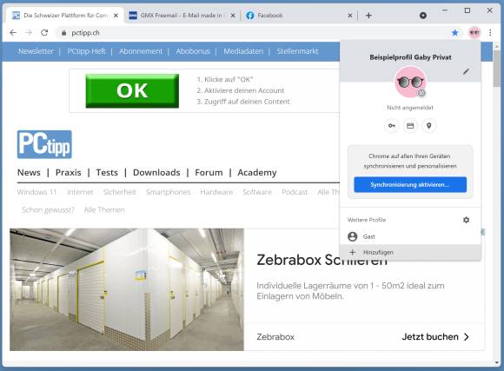
Task: Select the Gast profile label
Action: (x=369, y=236)
